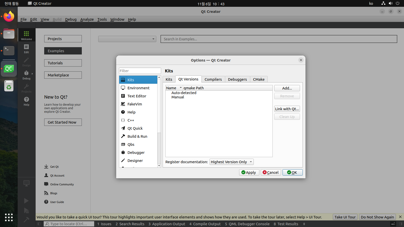Screen dimensions: 404x227
Task: Open Designer options category
Action: click(138, 160)
